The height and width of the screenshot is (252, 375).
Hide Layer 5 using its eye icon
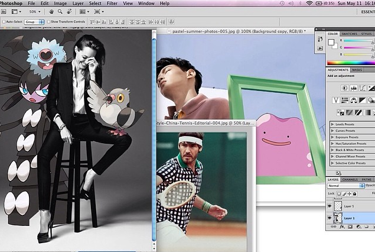point(330,206)
